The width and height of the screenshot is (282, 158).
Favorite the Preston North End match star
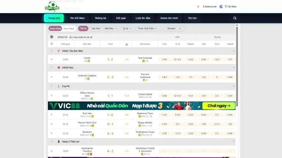click(x=51, y=124)
